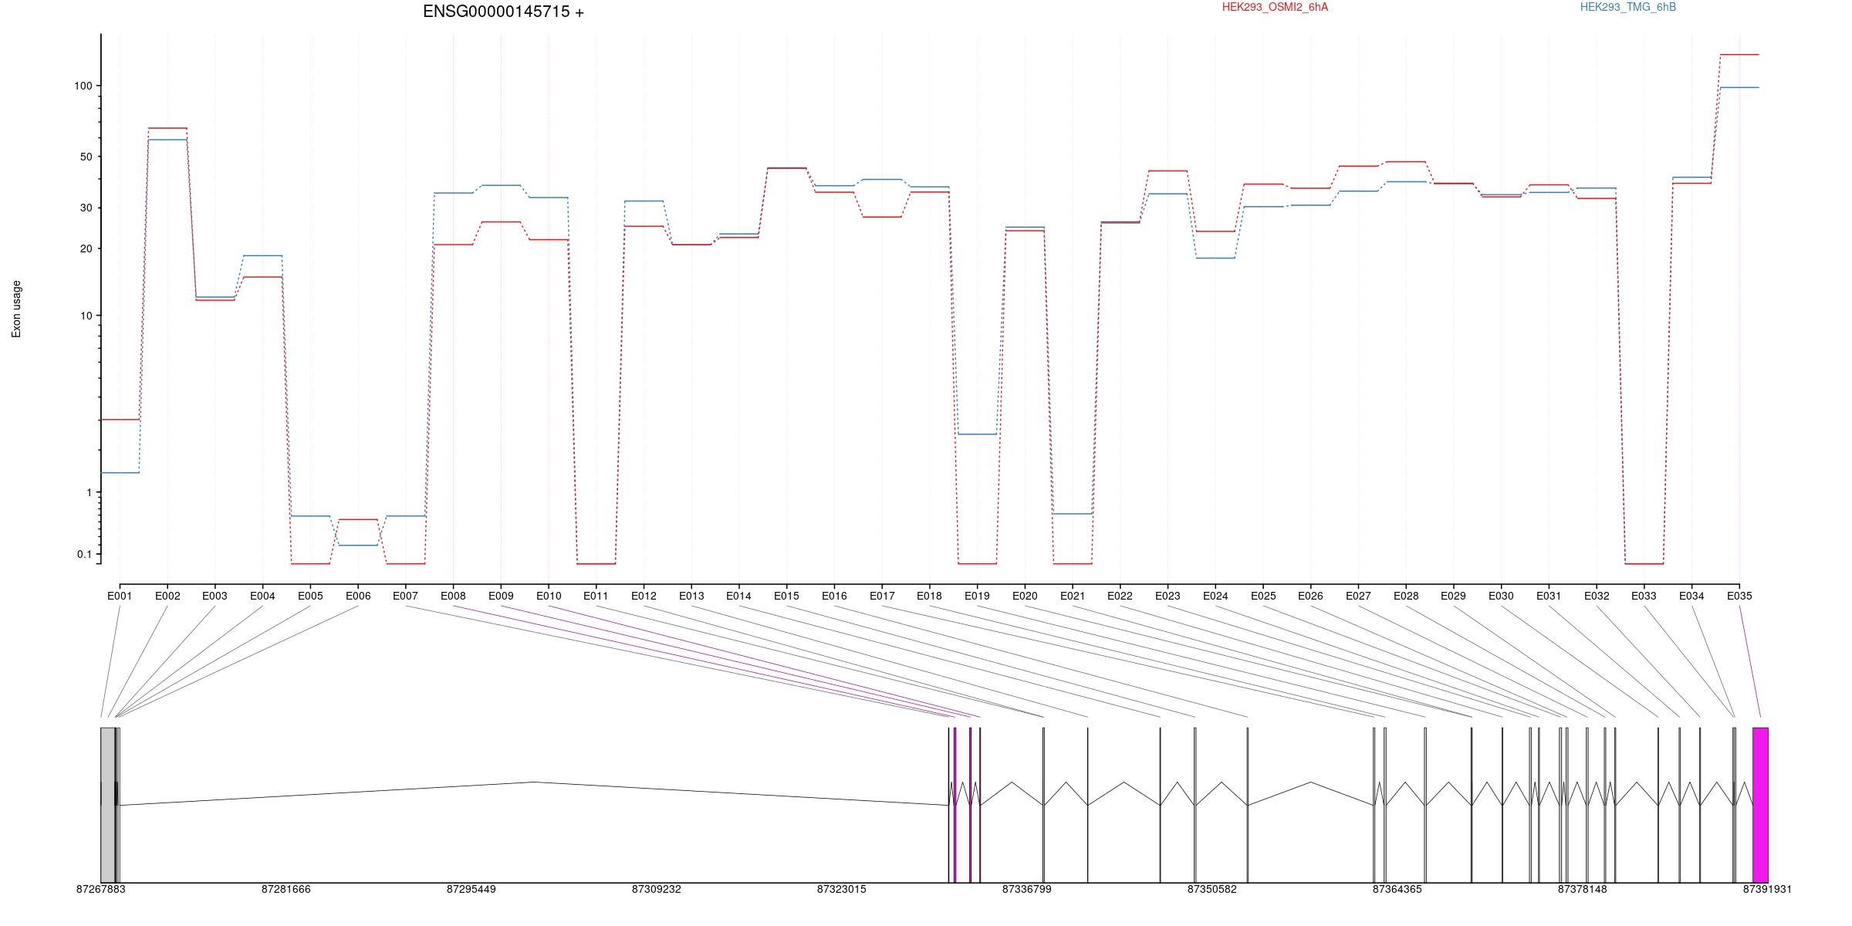Click y-axis tick value 0.1
The image size is (1852, 926).
point(85,554)
